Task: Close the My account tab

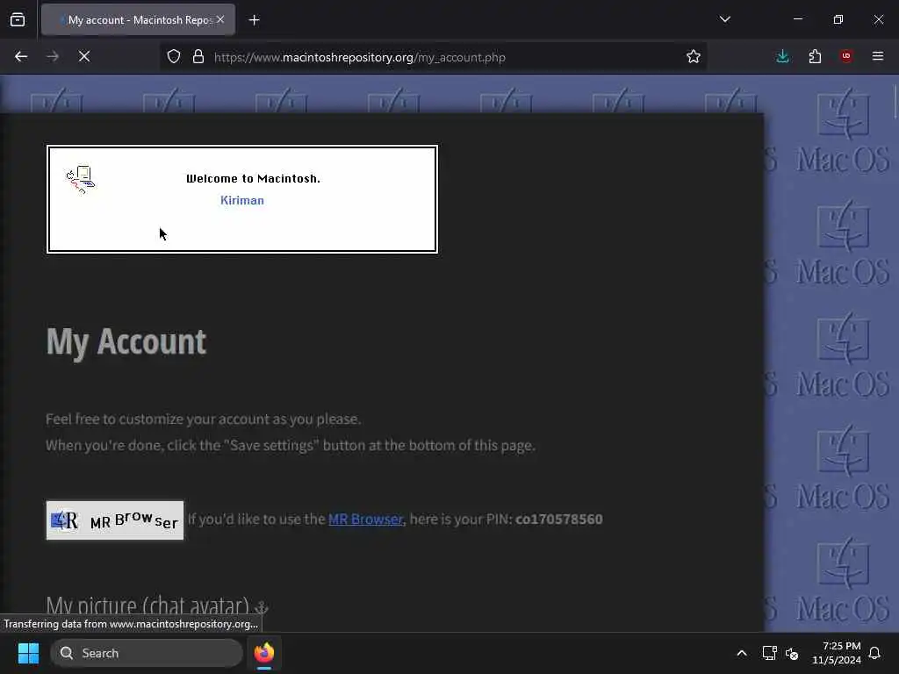Action: pos(220,19)
